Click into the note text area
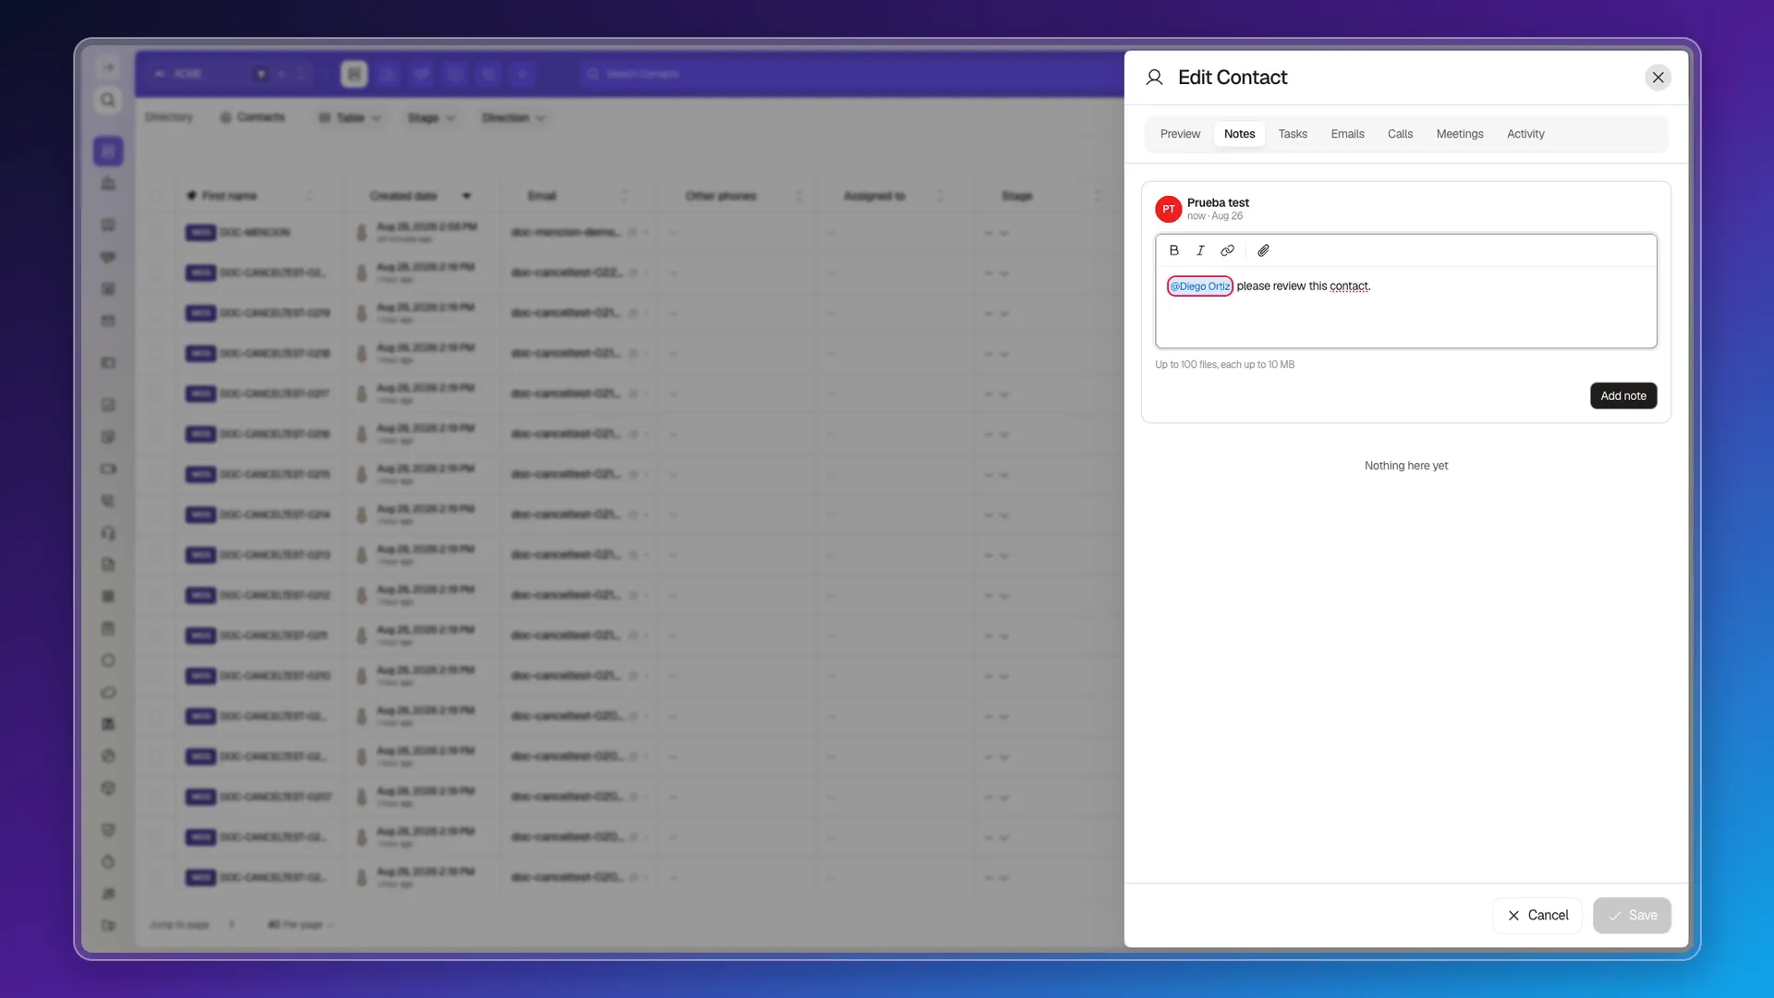The image size is (1774, 998). click(x=1405, y=308)
